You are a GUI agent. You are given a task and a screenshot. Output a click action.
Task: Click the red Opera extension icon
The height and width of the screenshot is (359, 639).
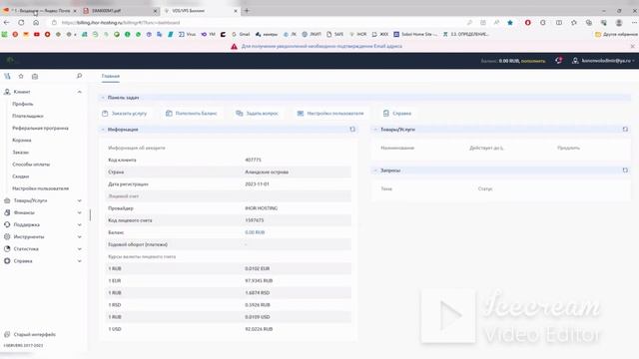pyautogui.click(x=528, y=23)
